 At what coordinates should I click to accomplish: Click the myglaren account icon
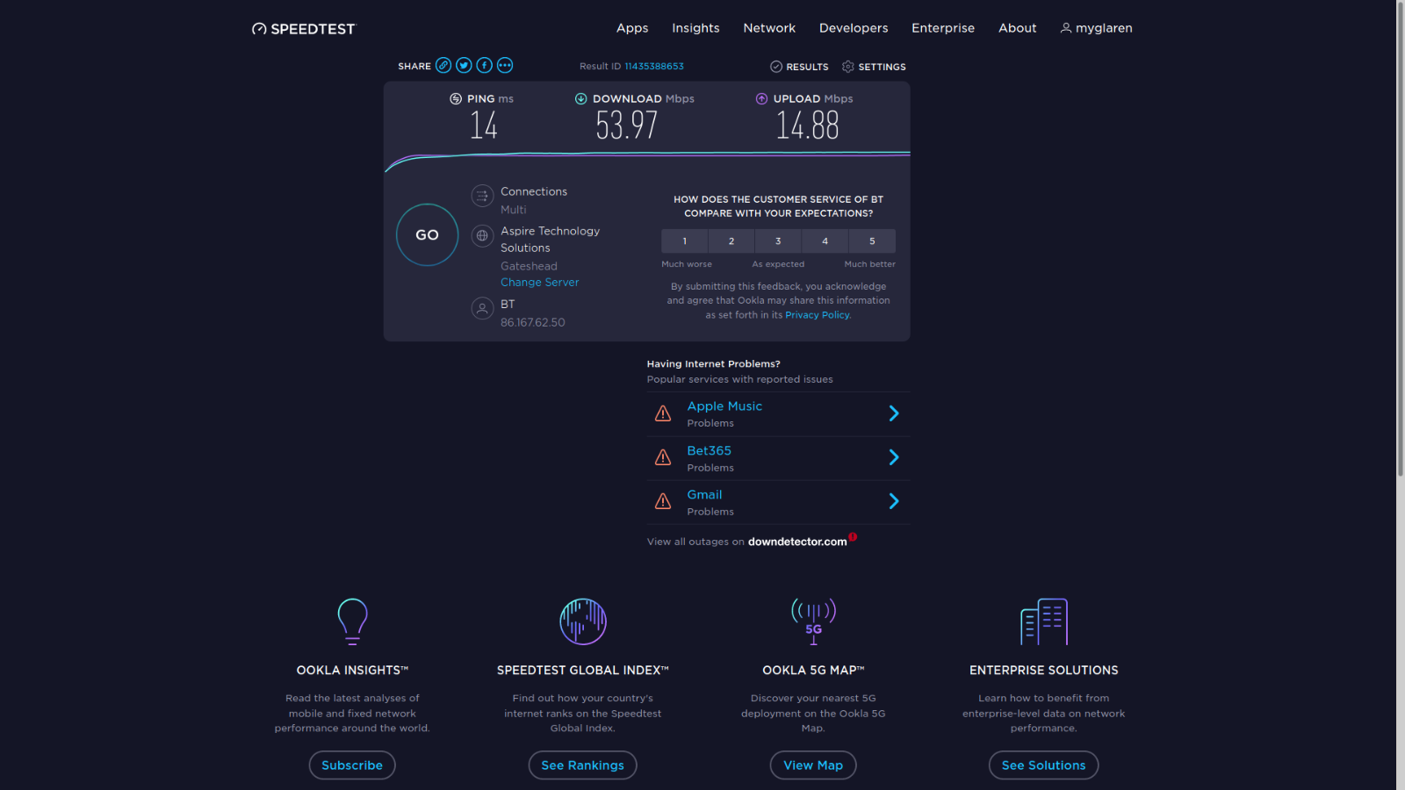point(1066,28)
